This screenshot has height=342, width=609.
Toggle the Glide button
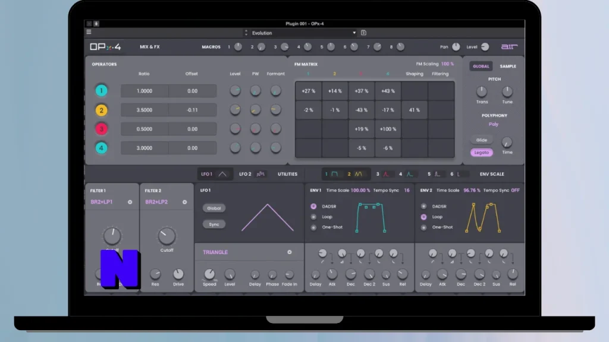[482, 140]
